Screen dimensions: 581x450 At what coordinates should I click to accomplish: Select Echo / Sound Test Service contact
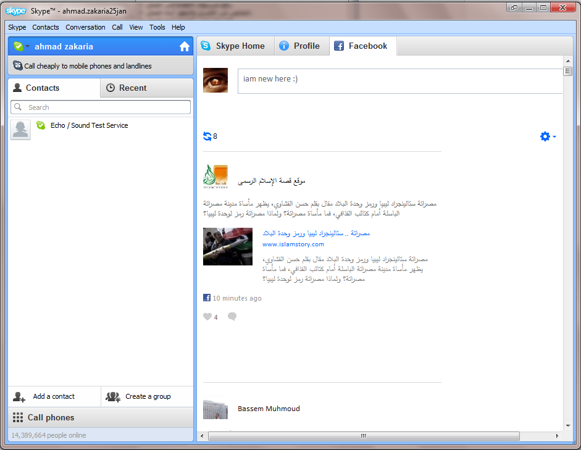[x=101, y=129]
